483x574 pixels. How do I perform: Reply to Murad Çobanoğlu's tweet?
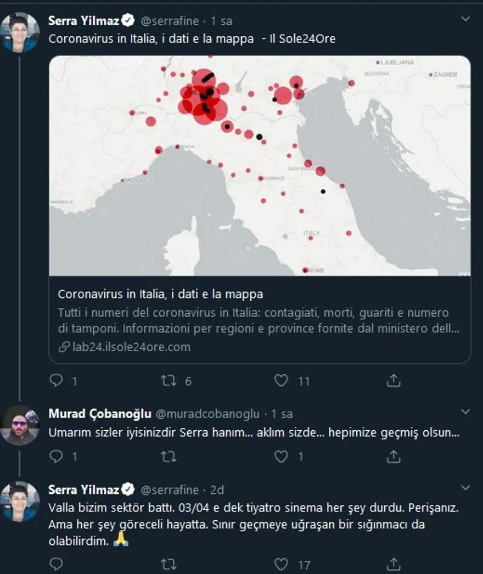click(57, 456)
